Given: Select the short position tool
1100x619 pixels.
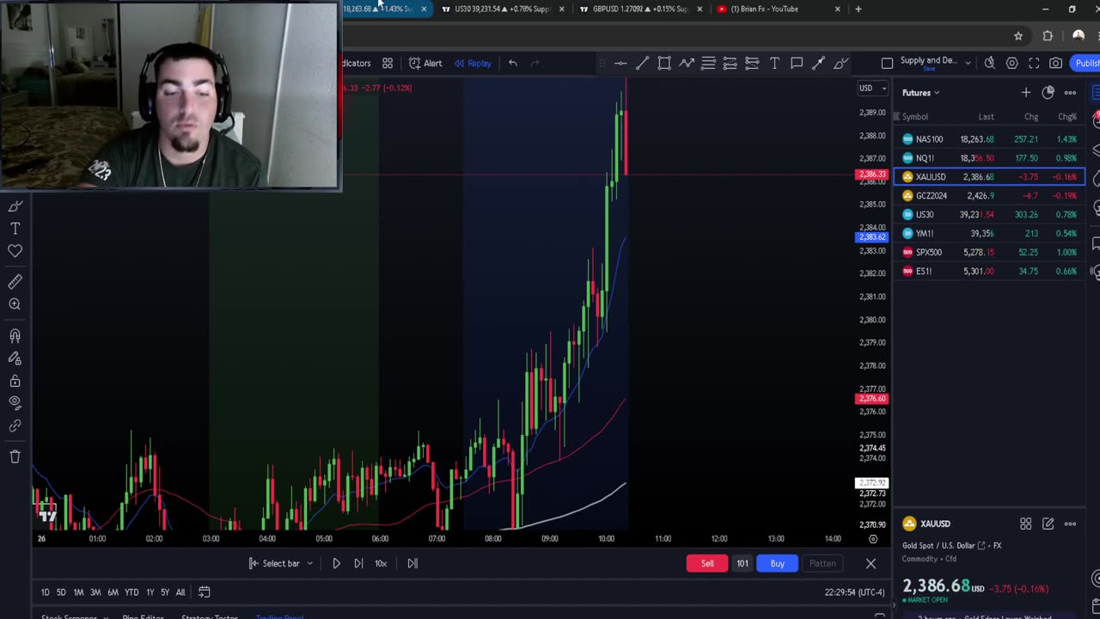Looking at the screenshot, I should 752,63.
